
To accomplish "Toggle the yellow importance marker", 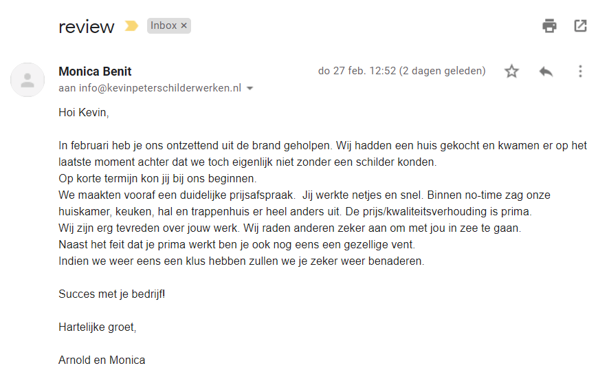I will [x=131, y=26].
